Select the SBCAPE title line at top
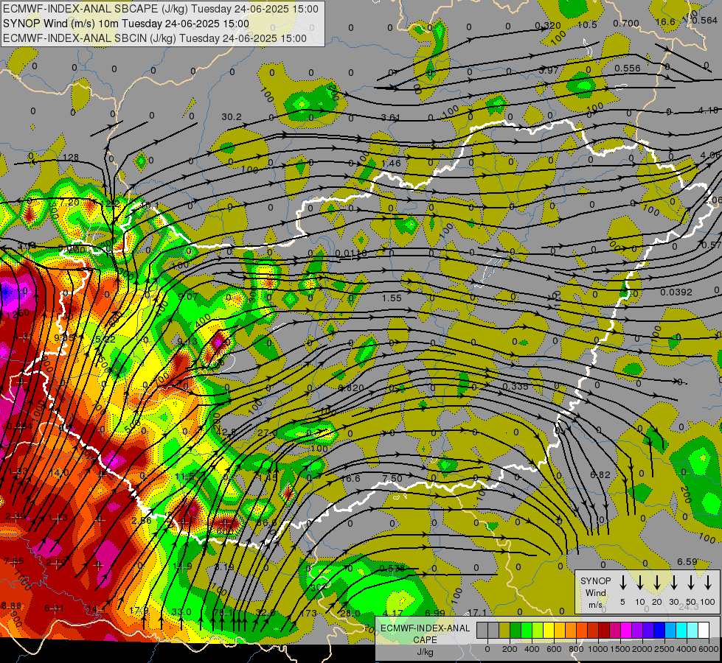Viewport: 722px width, 663px height. pos(160,9)
